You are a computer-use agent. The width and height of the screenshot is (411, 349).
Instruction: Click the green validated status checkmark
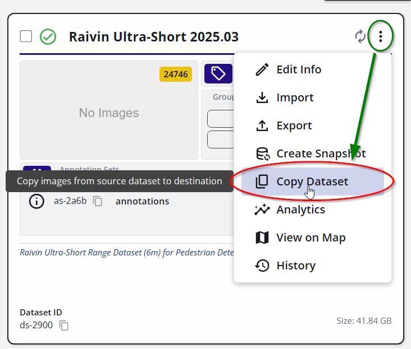pyautogui.click(x=48, y=36)
